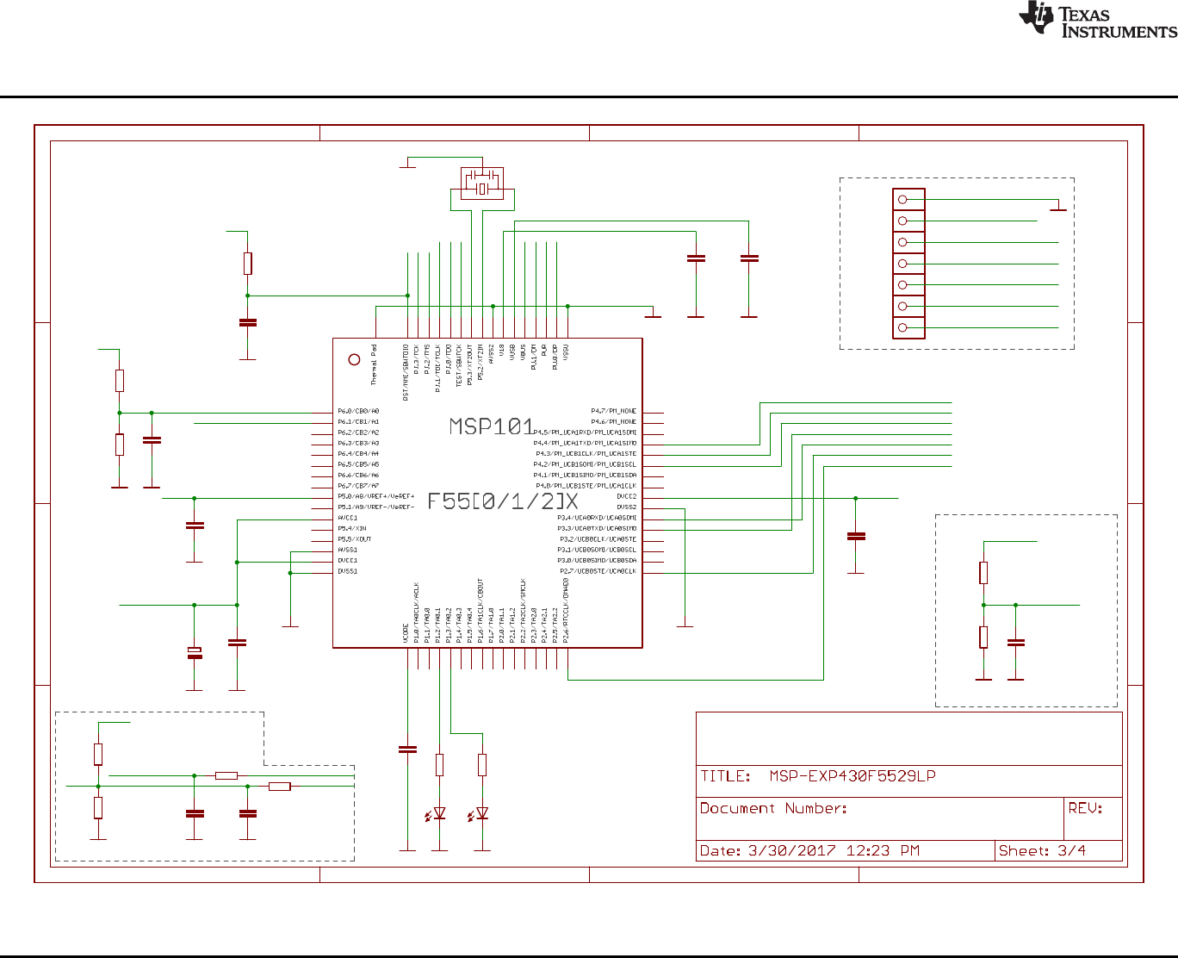Click the AVSS1 pin label

(x=348, y=550)
